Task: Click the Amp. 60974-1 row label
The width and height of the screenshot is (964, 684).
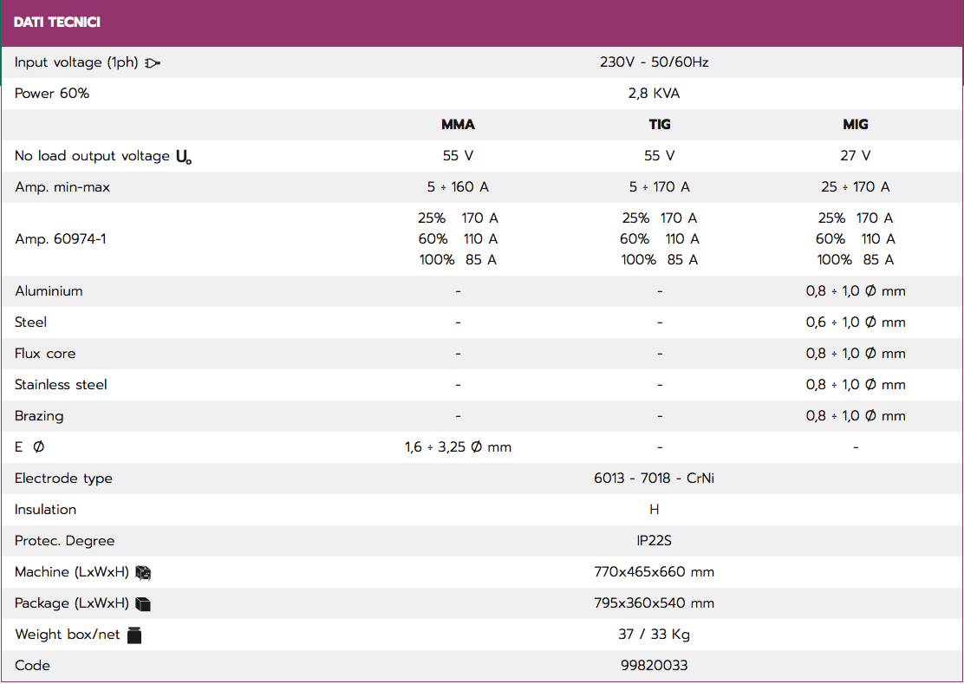Action: (61, 239)
